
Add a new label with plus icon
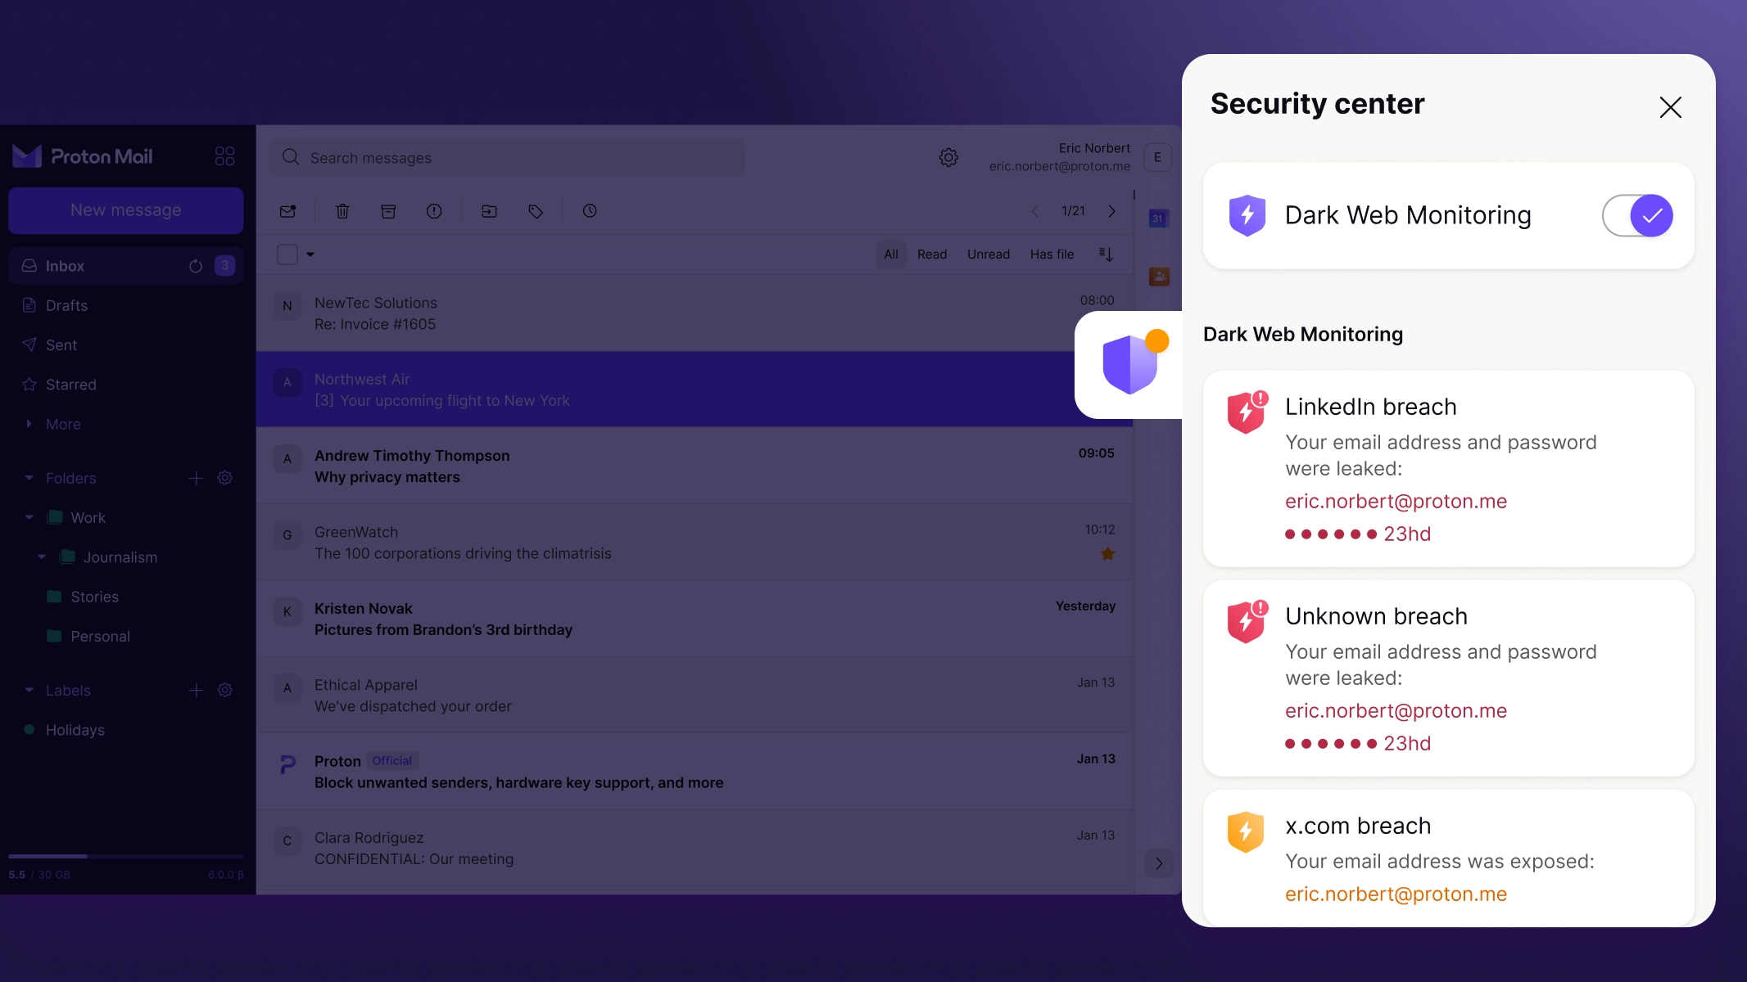pos(196,691)
